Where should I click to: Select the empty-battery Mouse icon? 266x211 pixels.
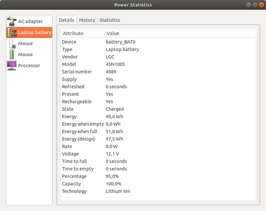coord(12,43)
